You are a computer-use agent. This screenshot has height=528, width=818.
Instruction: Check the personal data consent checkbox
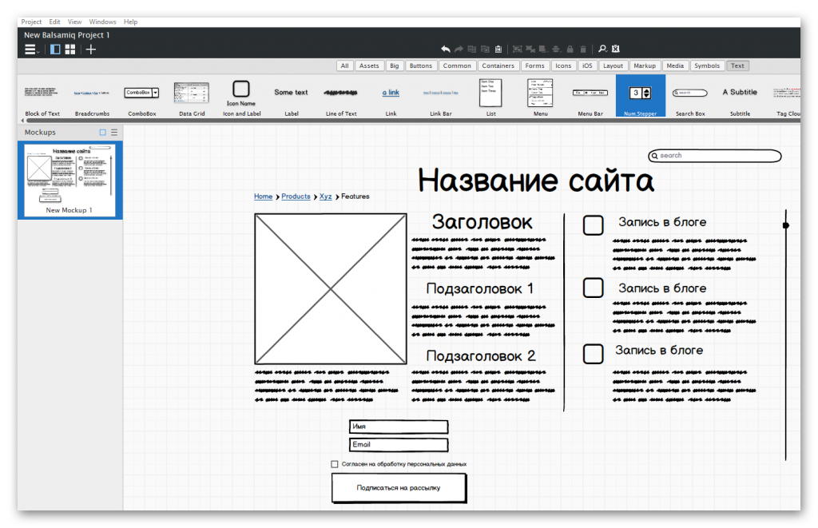pyautogui.click(x=335, y=464)
